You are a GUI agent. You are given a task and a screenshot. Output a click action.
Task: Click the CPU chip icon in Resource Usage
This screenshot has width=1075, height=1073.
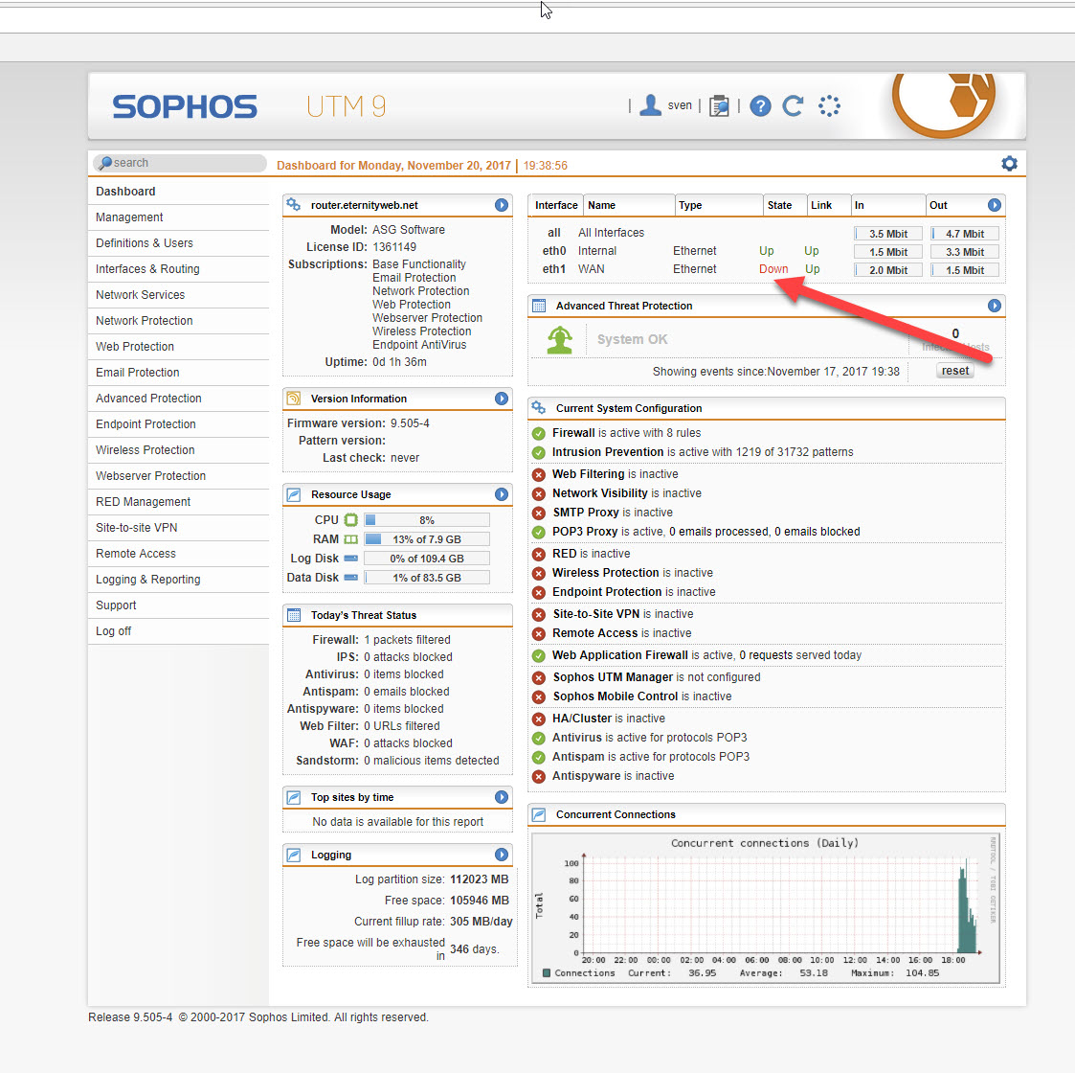[351, 520]
